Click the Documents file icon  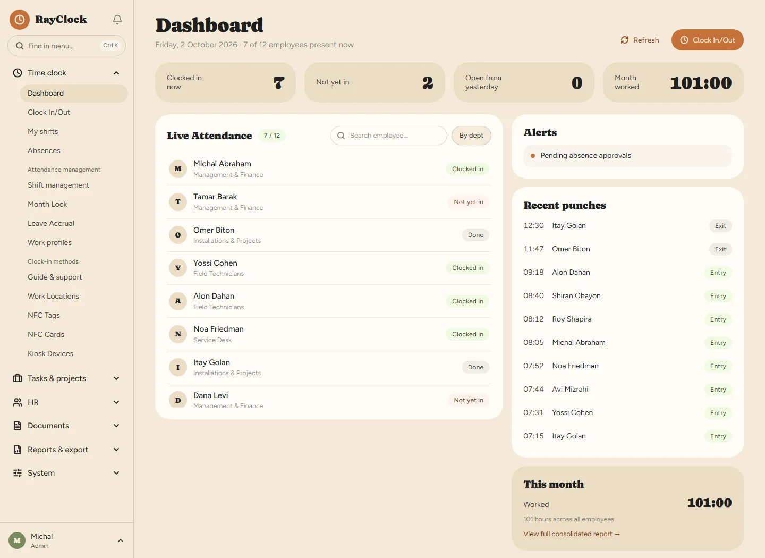tap(18, 426)
